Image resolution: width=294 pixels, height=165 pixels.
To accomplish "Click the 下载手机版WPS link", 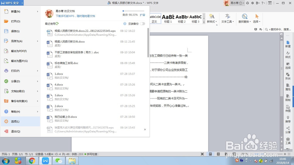I will (75, 16).
